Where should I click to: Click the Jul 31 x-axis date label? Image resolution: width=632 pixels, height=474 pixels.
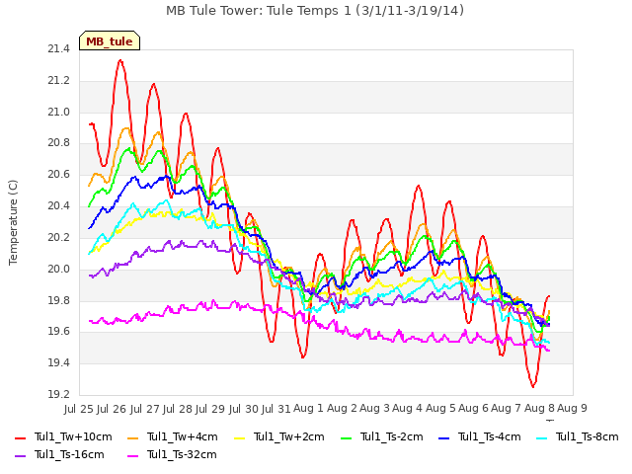pos(276,409)
